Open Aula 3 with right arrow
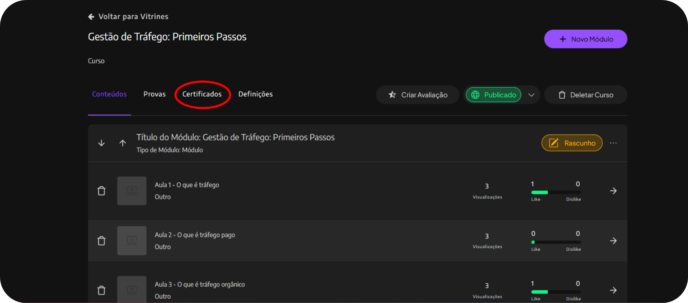Screen dimensions: 688x303 613,290
